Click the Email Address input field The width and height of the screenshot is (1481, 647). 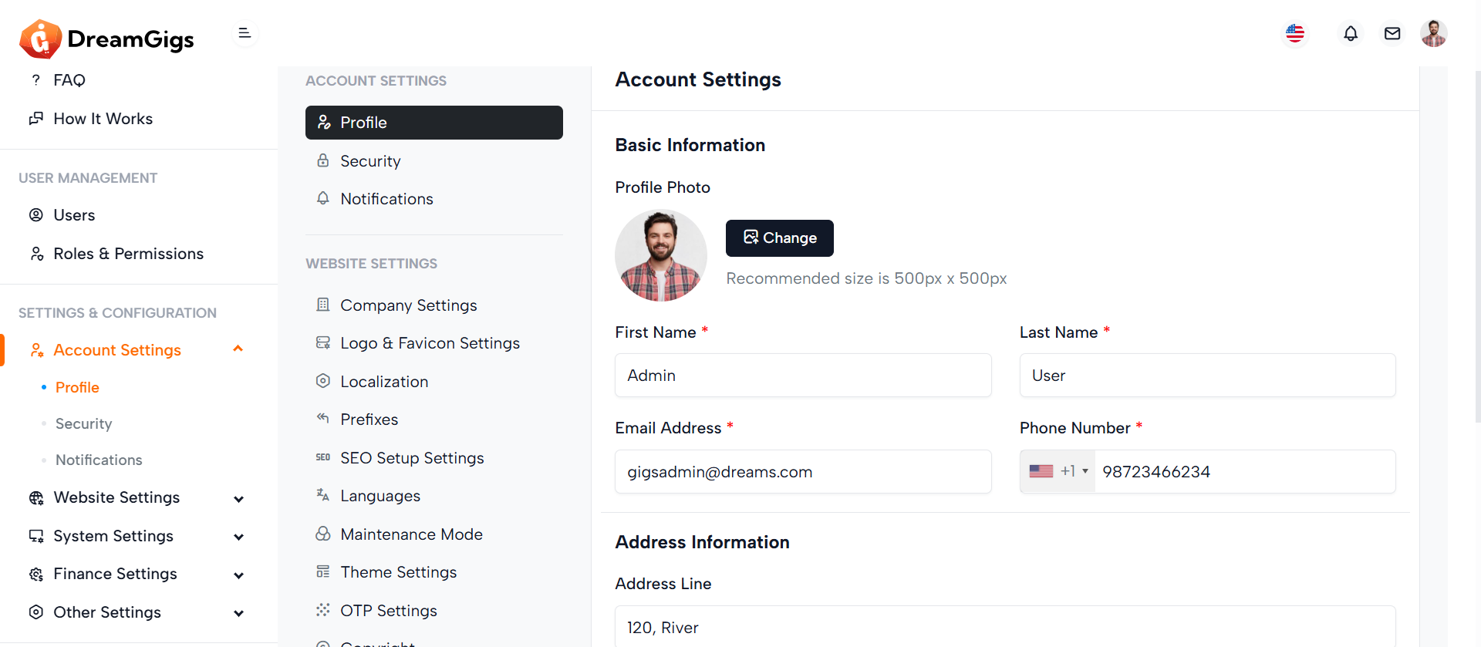click(802, 472)
